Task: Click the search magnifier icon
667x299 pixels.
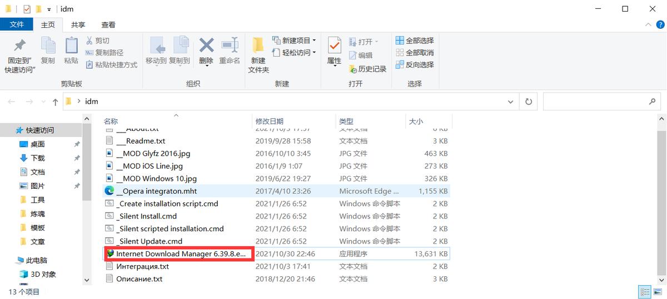Action: coord(653,102)
